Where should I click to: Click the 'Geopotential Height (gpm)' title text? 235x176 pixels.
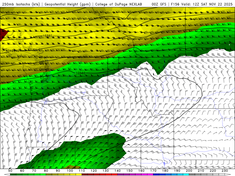click(x=68, y=4)
